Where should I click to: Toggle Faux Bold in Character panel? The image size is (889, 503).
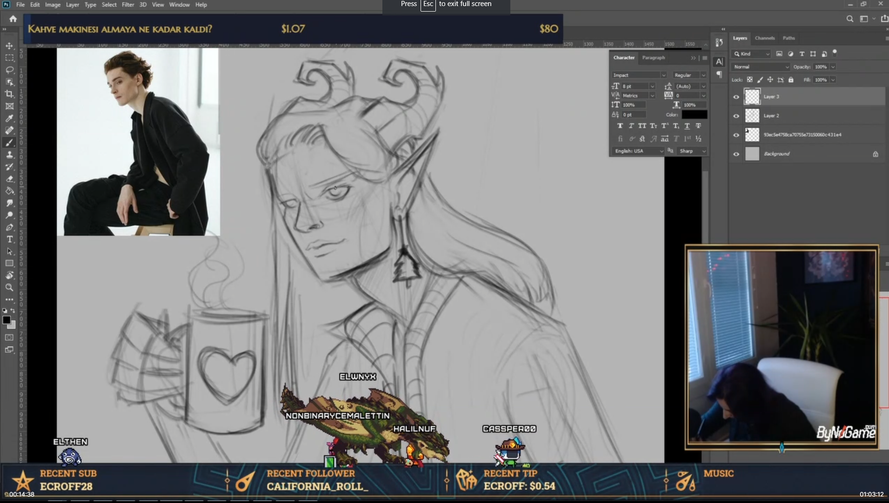[620, 126]
